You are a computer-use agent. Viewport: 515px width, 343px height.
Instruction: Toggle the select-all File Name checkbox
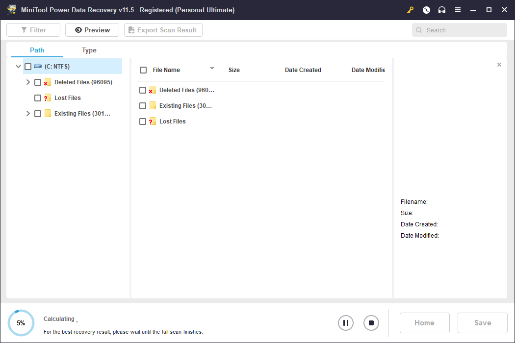point(143,70)
